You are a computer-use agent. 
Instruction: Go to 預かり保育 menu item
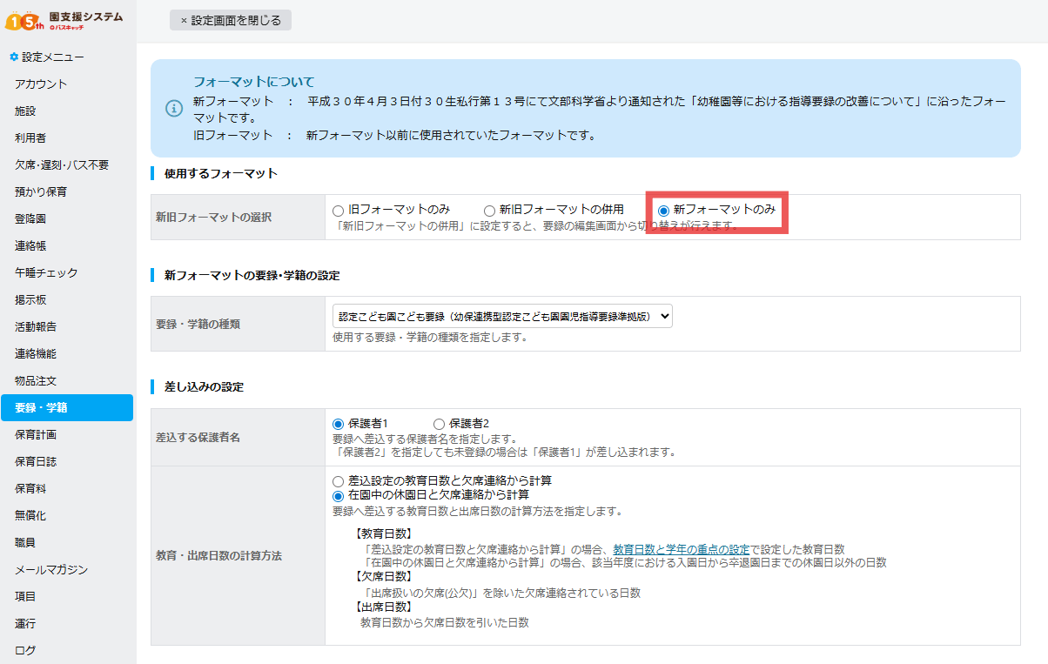41,192
